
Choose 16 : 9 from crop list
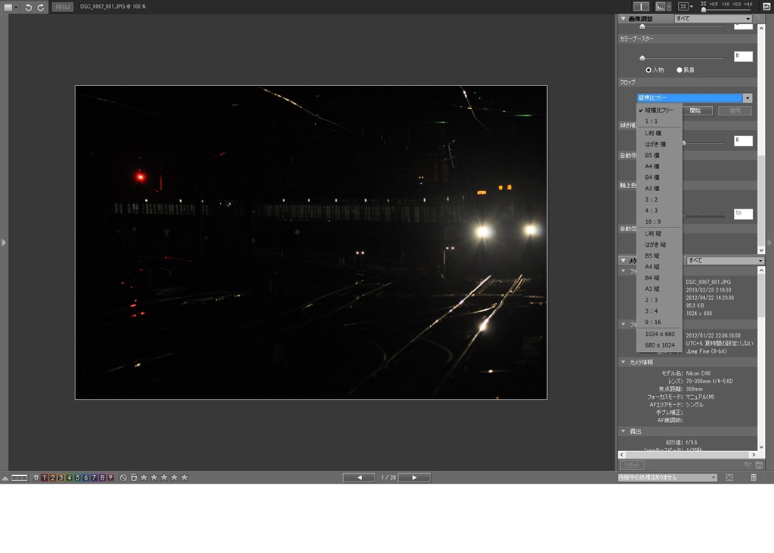tap(654, 221)
